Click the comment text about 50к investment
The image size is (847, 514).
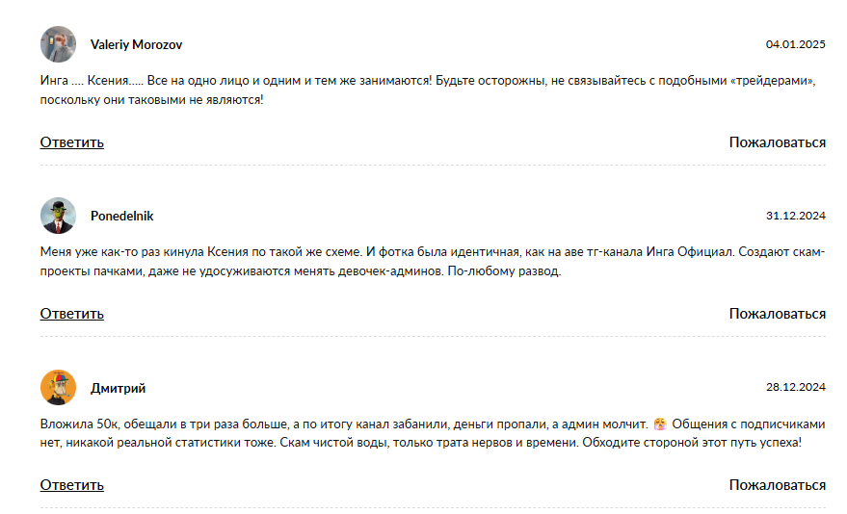pos(432,433)
